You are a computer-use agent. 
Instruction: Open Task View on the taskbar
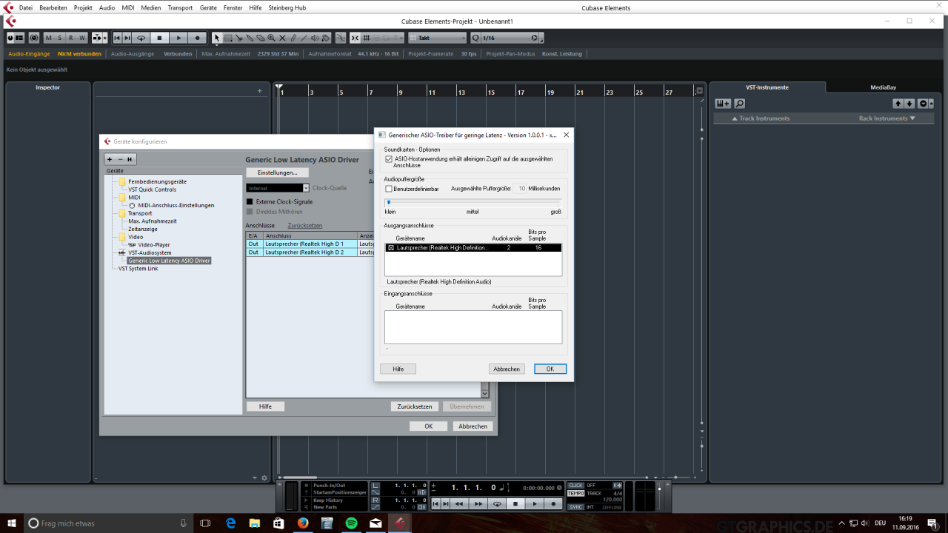pos(207,523)
